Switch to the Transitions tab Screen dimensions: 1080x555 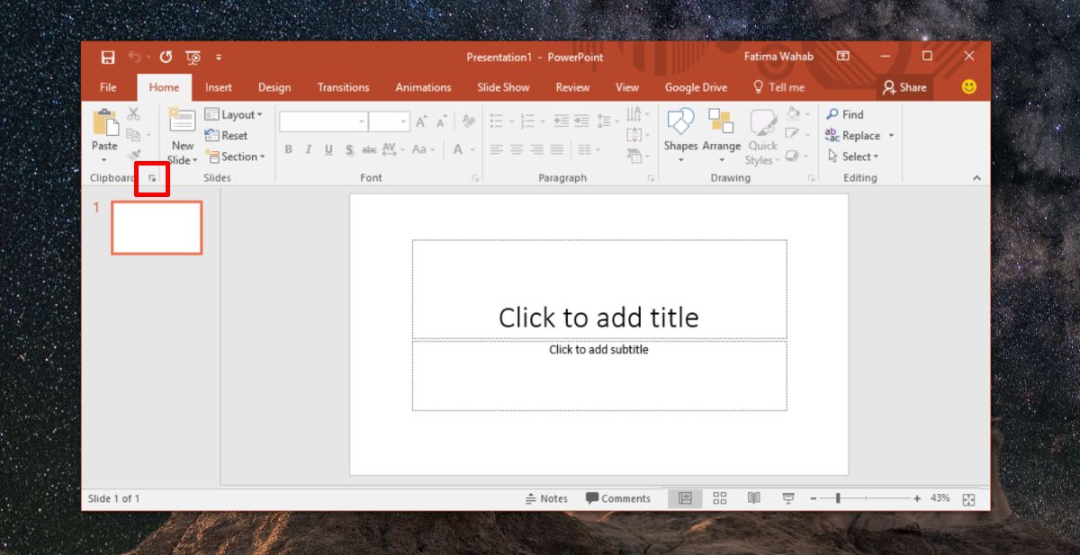point(343,87)
